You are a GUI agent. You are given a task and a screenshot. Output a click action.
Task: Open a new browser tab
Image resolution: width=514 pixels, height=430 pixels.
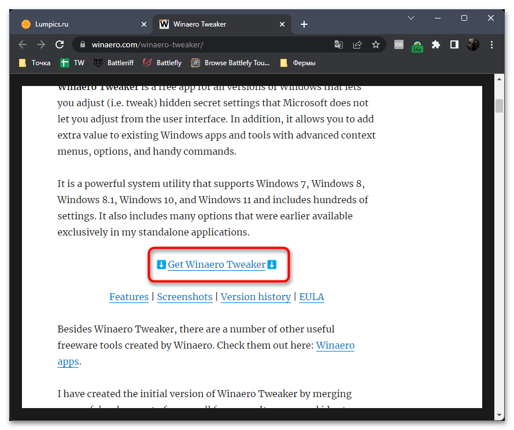pos(304,24)
